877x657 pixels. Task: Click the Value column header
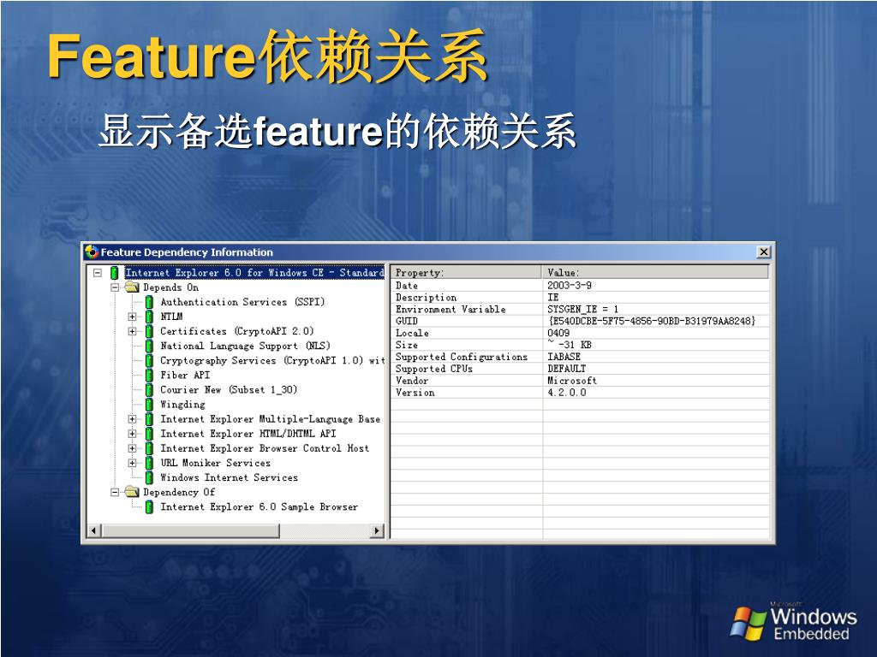(x=655, y=273)
